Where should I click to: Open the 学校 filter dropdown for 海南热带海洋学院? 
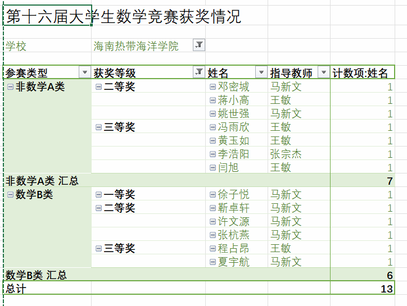coord(199,45)
